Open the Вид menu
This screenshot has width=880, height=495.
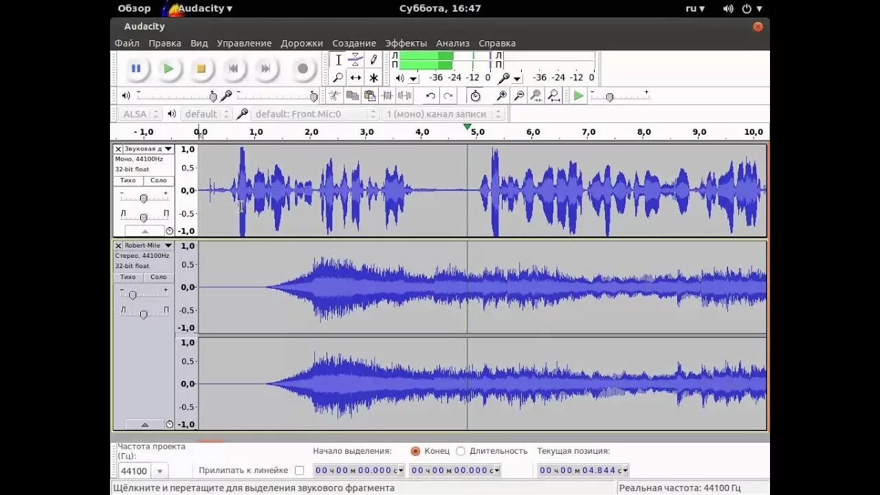(199, 43)
